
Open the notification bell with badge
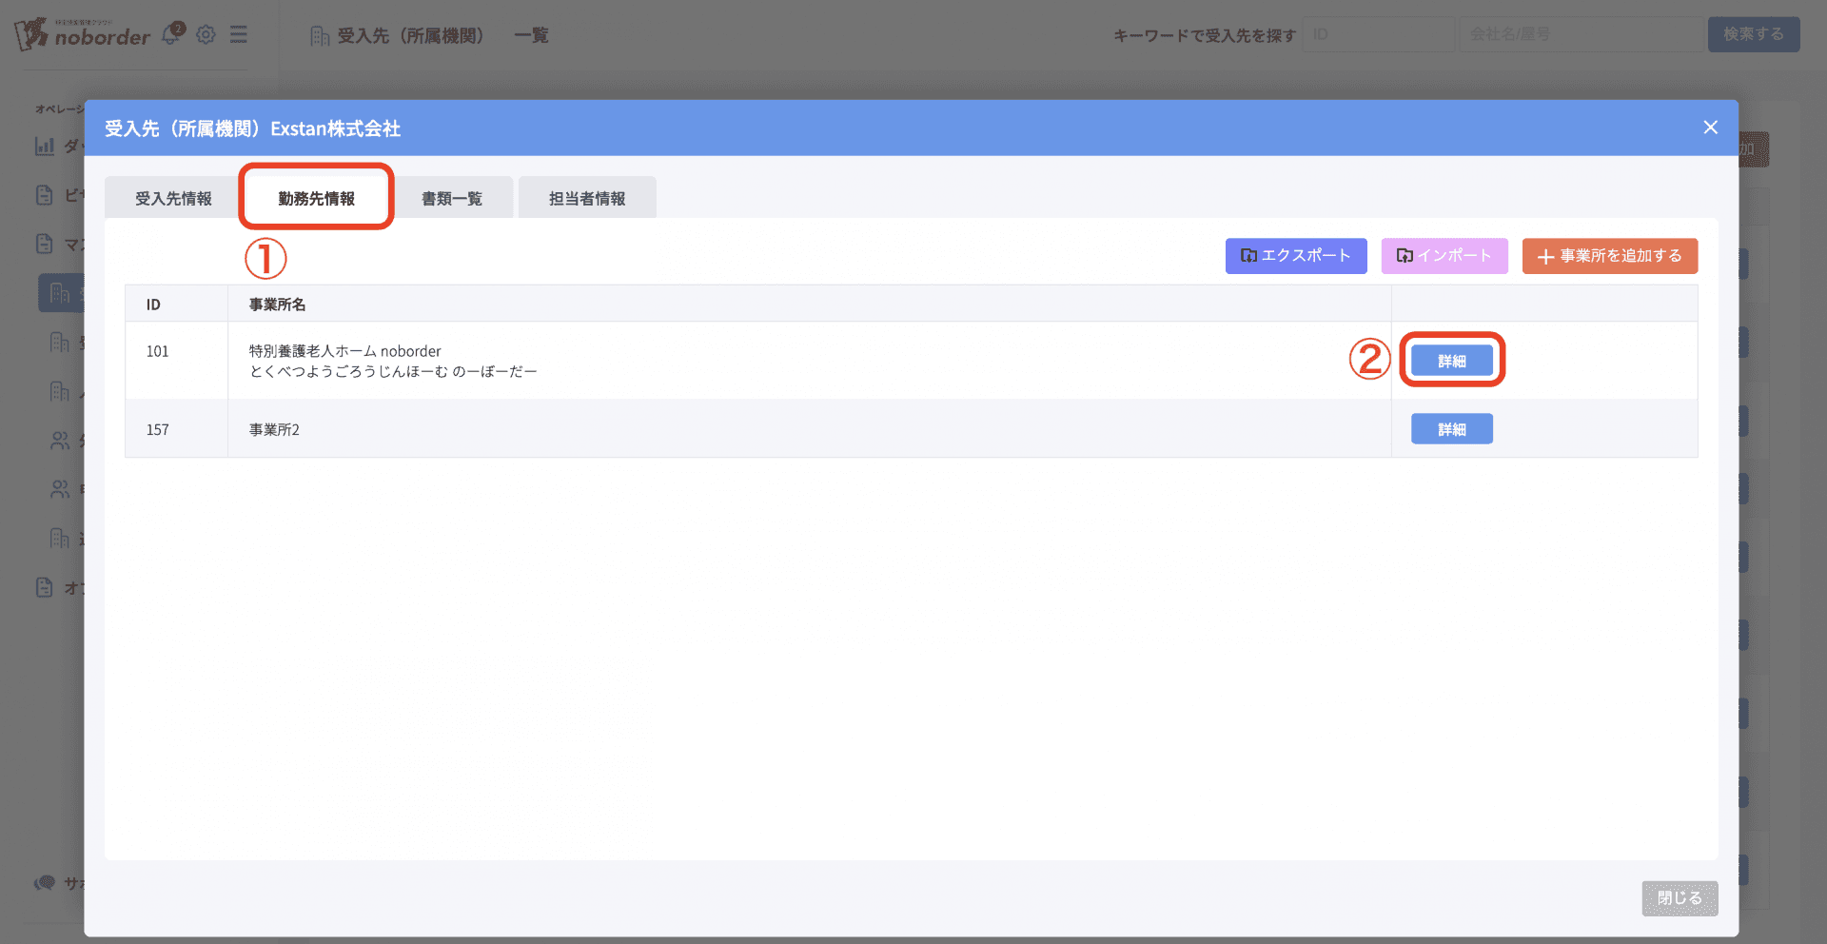point(172,34)
